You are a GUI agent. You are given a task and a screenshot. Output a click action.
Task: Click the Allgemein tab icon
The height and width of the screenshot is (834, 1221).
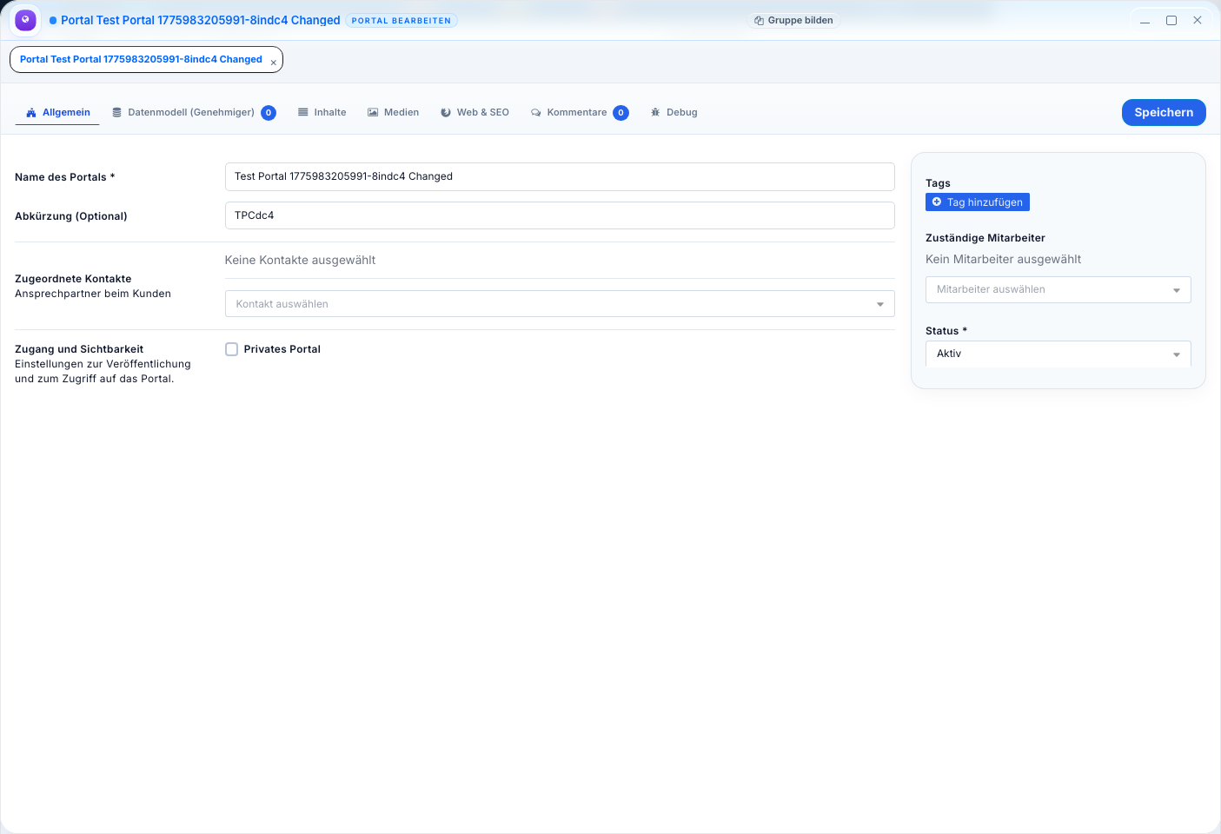click(x=31, y=113)
